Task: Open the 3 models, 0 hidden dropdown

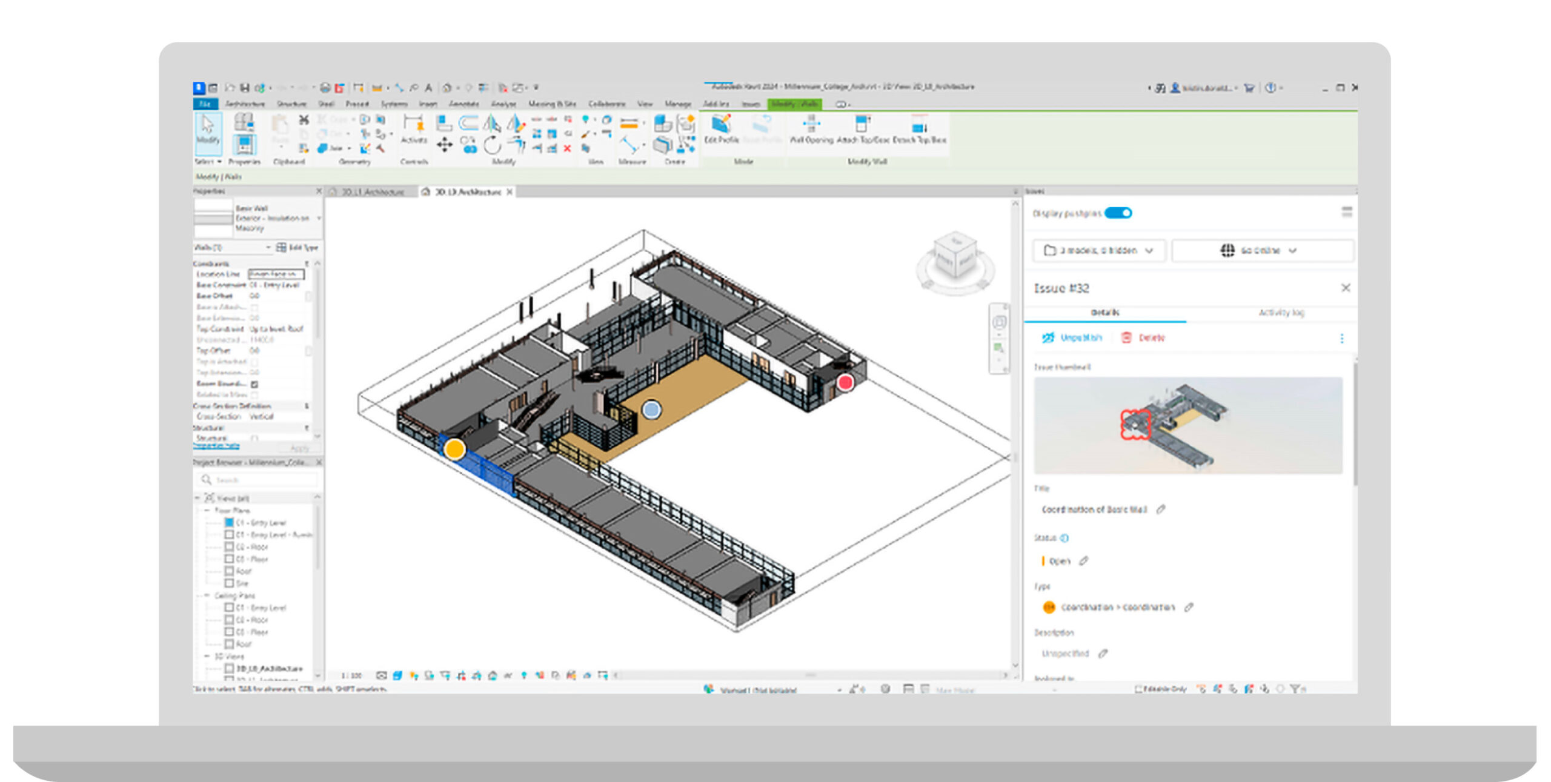Action: [1099, 251]
